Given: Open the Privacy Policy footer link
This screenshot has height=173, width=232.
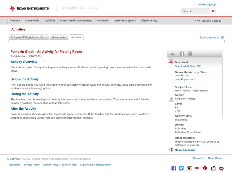Looking at the screenshot, I should [32, 165].
